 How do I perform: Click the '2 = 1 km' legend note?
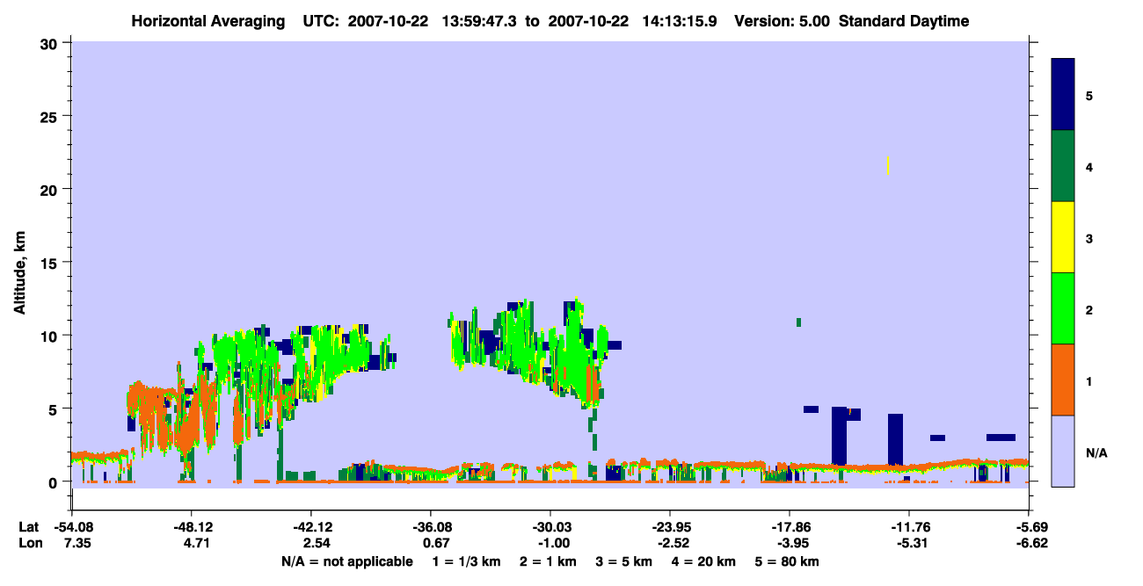tap(549, 561)
